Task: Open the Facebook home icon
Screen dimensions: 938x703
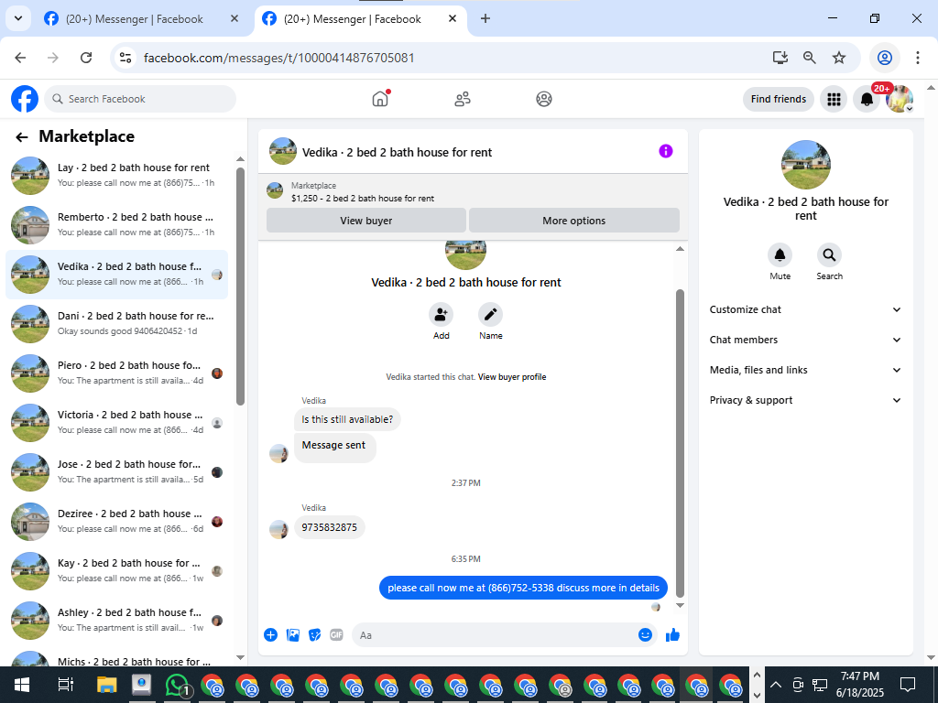Action: pyautogui.click(x=380, y=99)
